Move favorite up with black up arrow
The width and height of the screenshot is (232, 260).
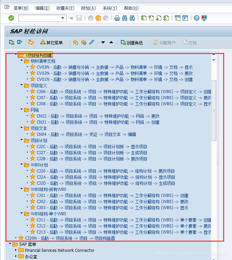(111, 42)
